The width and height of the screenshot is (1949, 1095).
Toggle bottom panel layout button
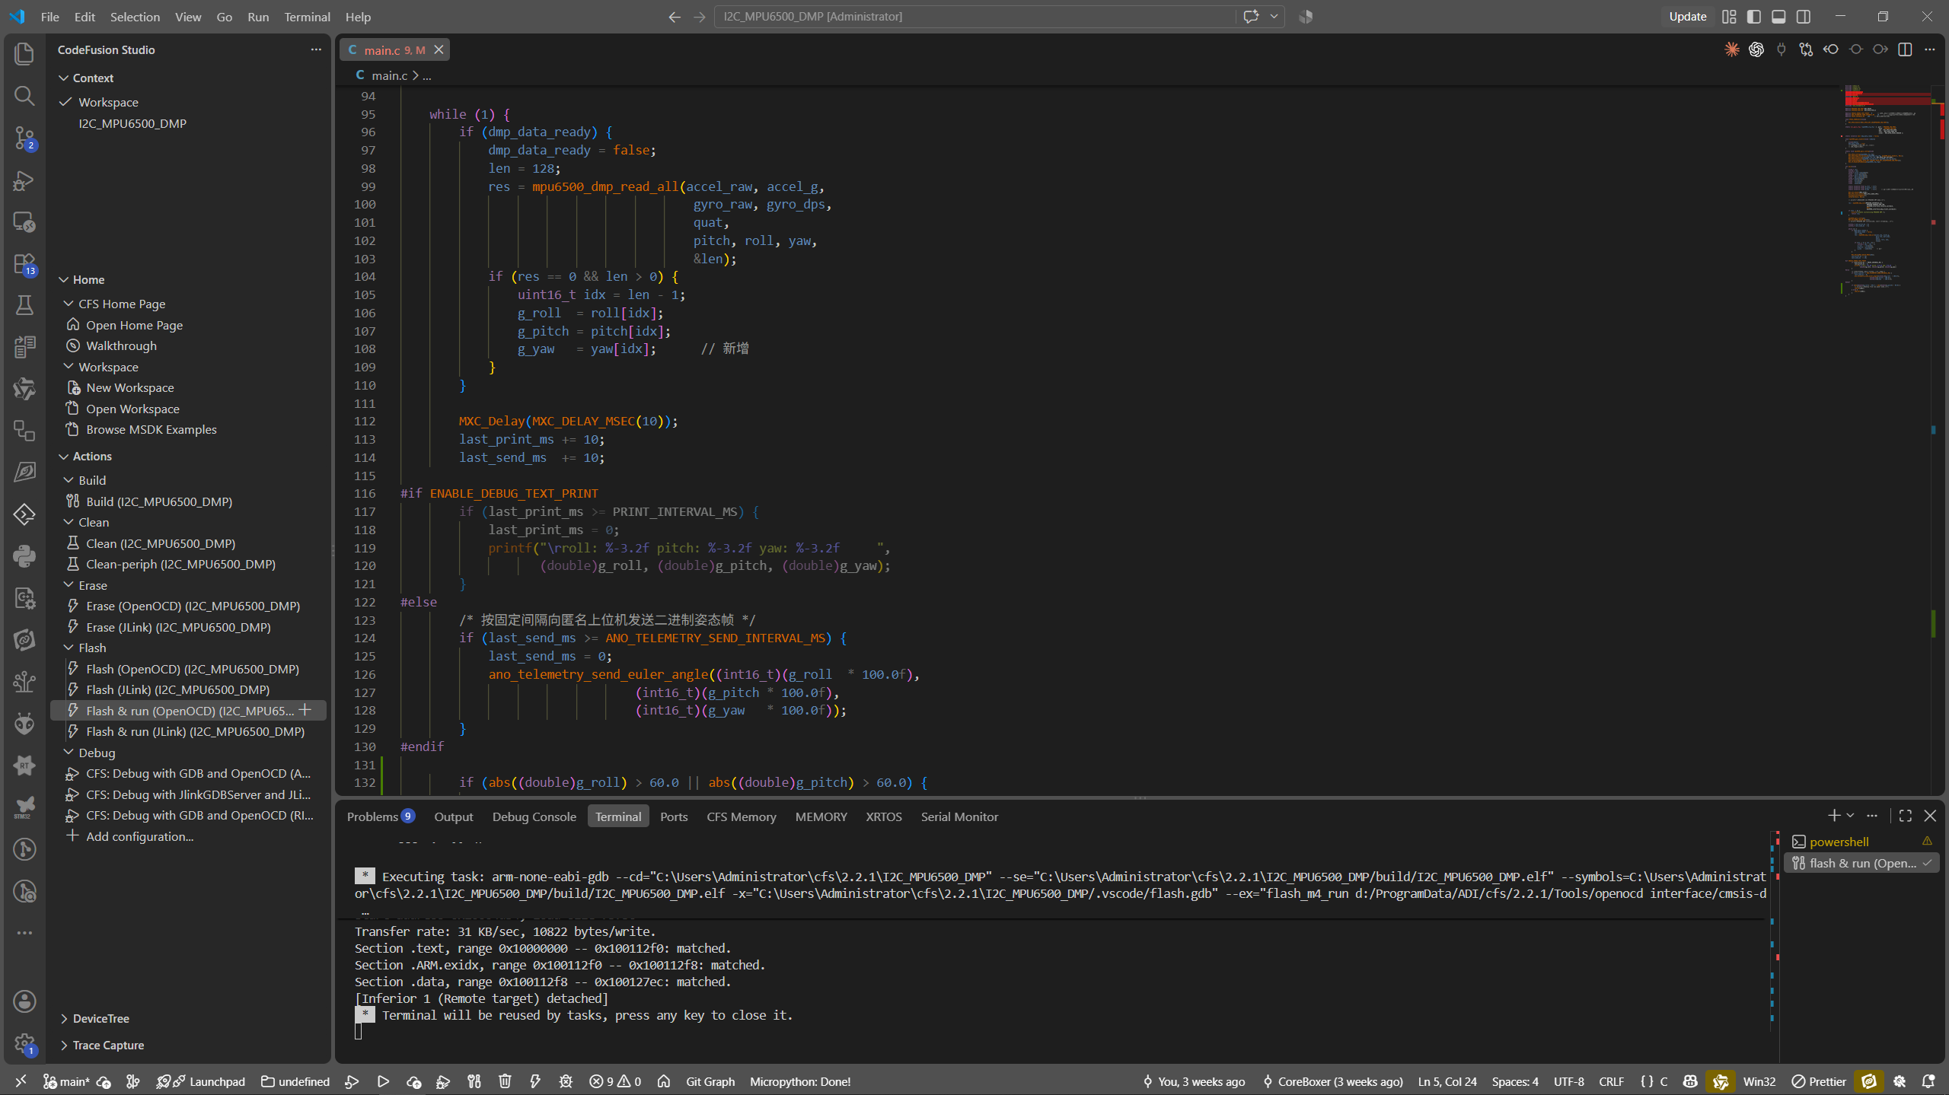pos(1778,17)
